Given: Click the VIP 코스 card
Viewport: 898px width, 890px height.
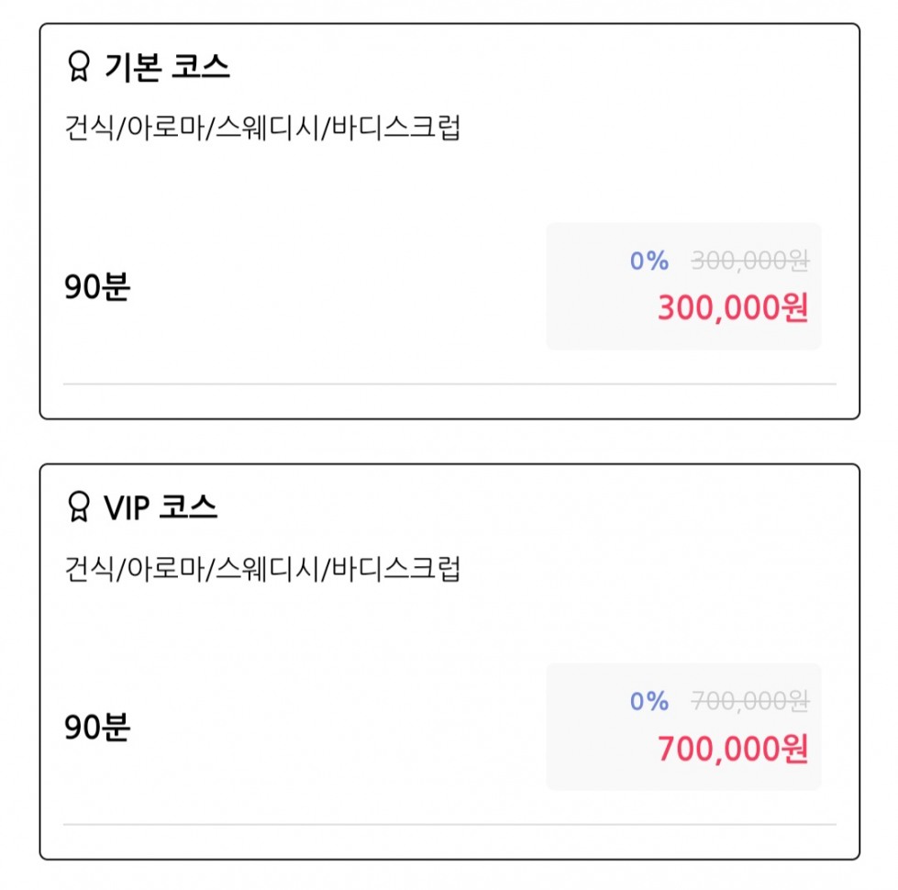Looking at the screenshot, I should (449, 662).
